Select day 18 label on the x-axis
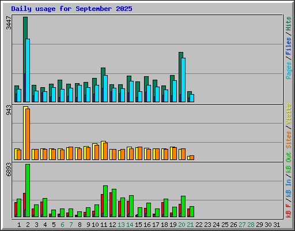 click(164, 225)
